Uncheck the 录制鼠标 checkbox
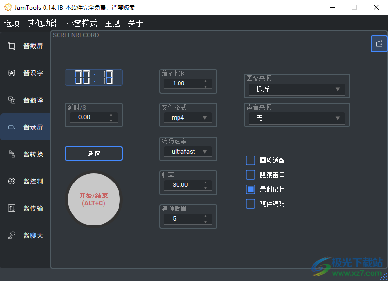The height and width of the screenshot is (281, 388). 251,189
